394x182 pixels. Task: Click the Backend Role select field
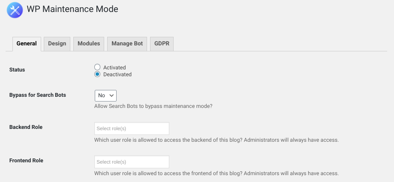132,128
